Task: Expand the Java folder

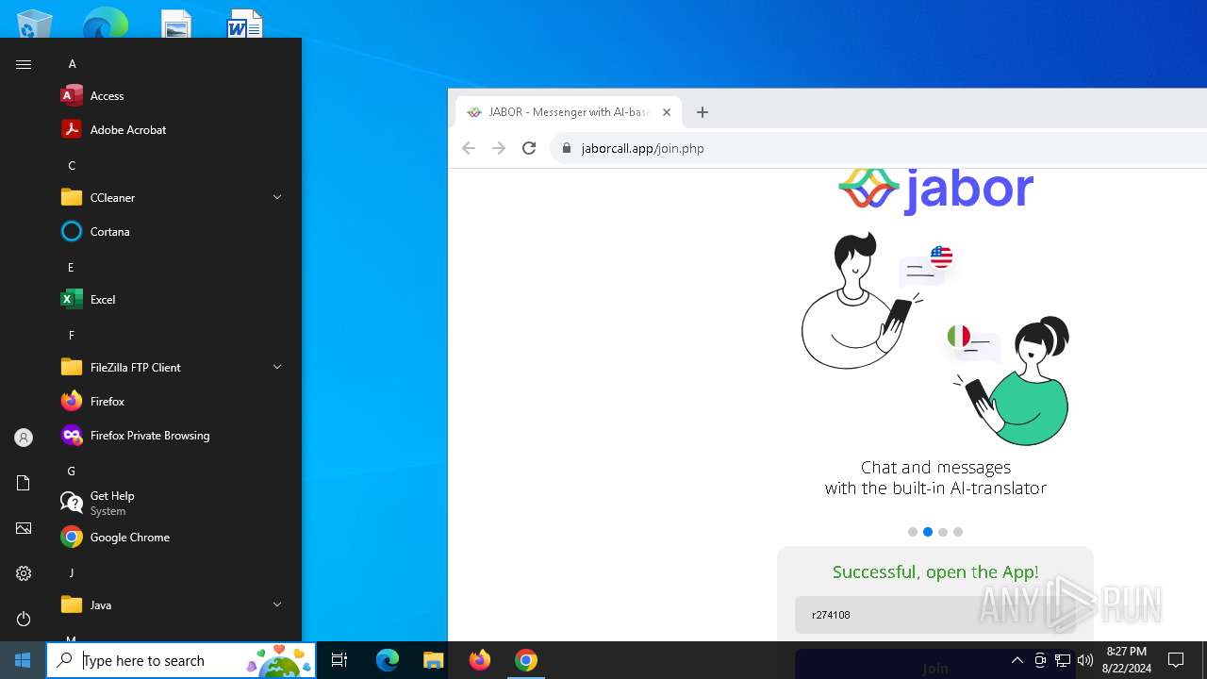Action: tap(277, 604)
